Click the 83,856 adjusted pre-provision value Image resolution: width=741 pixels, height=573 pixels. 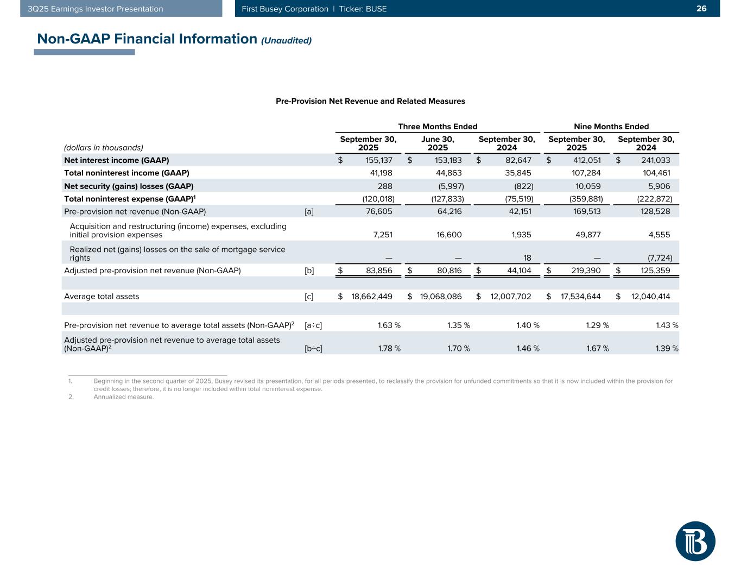tap(377, 270)
